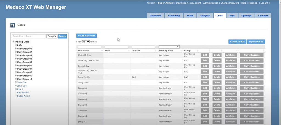The height and width of the screenshot is (125, 281).
Task: Open the Group search-type dropdown
Action: pyautogui.click(x=52, y=36)
